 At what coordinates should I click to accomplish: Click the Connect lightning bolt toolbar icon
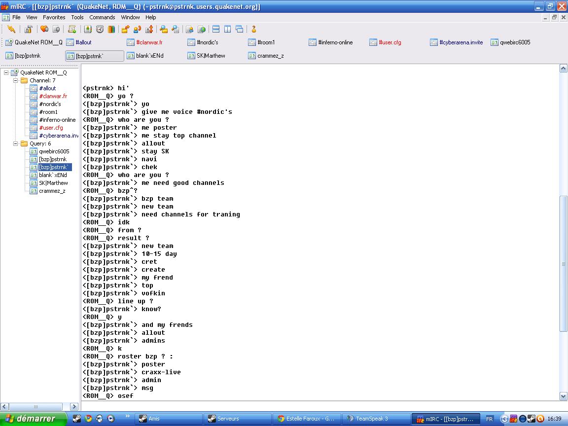pos(11,29)
